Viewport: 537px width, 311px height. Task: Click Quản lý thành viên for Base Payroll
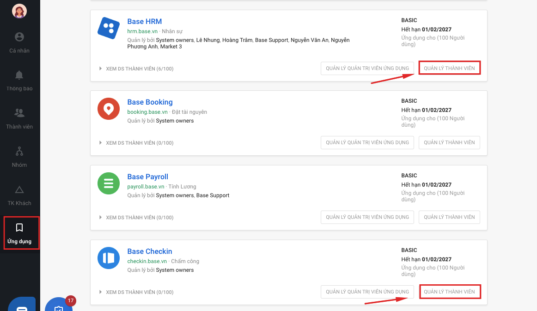pos(449,217)
